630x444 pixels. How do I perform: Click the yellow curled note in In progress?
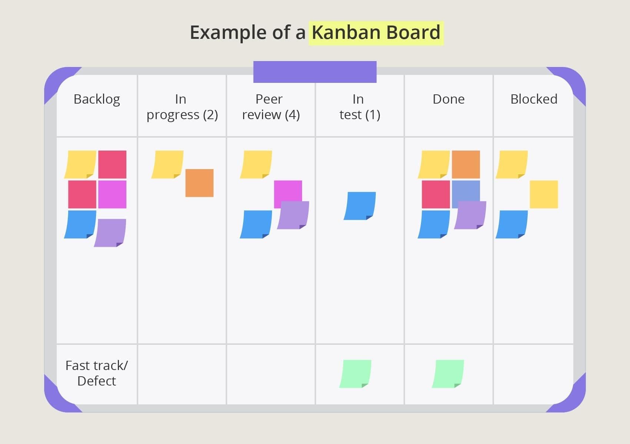[x=168, y=164]
